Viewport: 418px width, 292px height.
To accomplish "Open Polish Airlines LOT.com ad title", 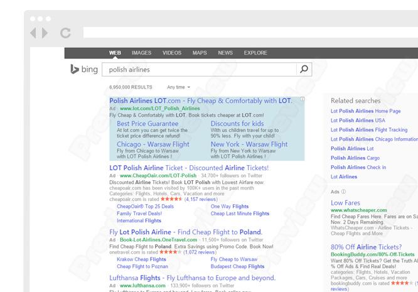I will (201, 101).
